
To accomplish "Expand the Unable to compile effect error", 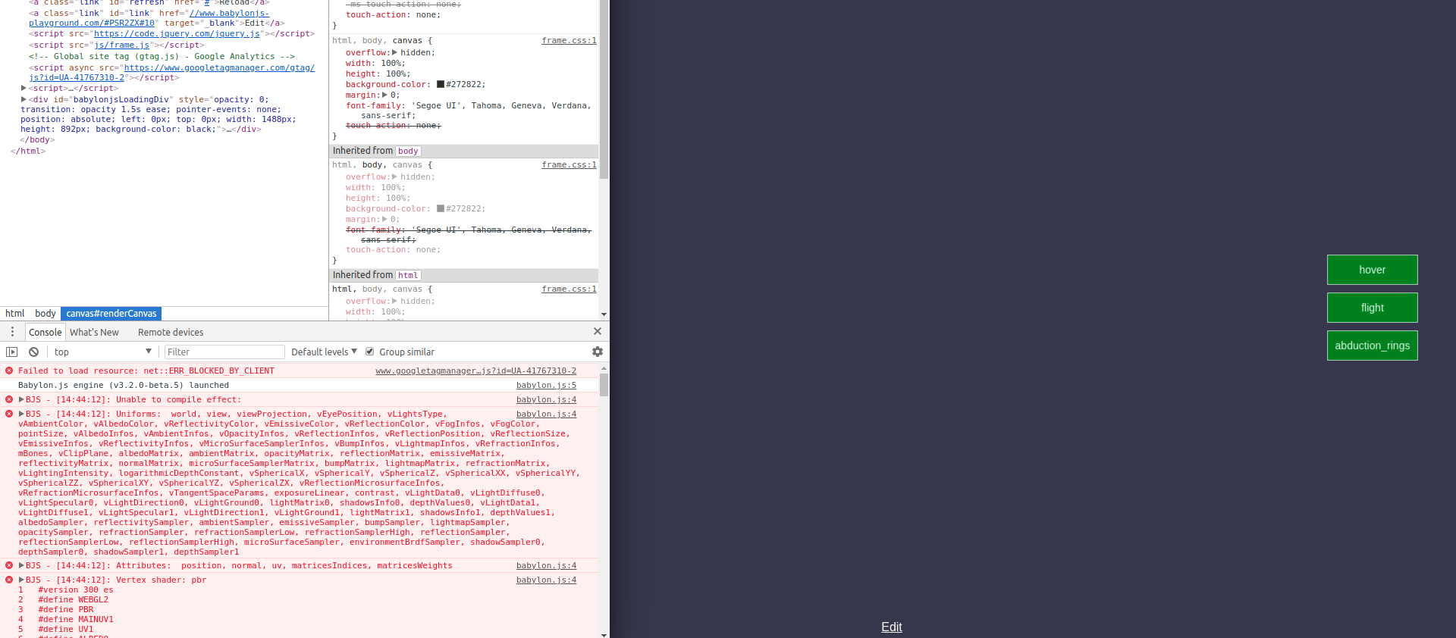I will coord(22,399).
